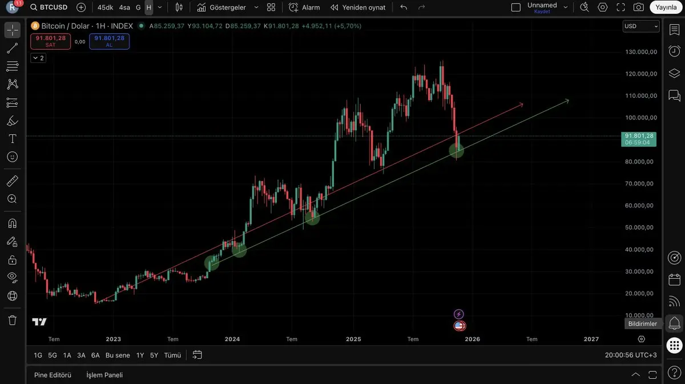Open the Fibonacci retracement tools

[12, 66]
